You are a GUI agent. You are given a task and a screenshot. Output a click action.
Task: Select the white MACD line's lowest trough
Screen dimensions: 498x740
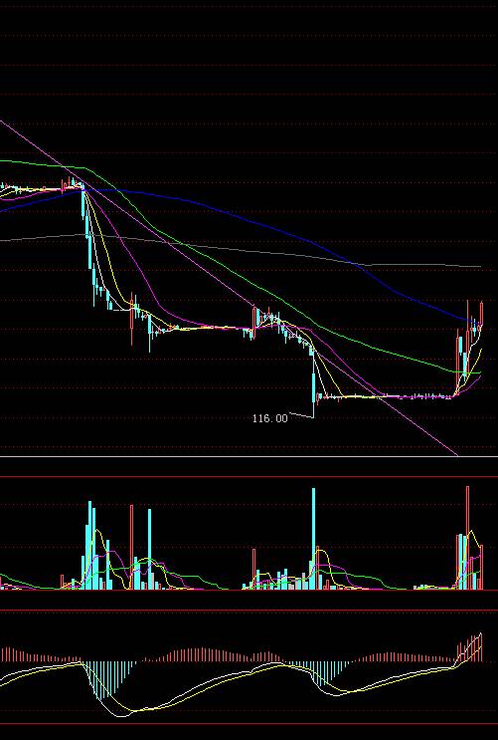[x=121, y=716]
